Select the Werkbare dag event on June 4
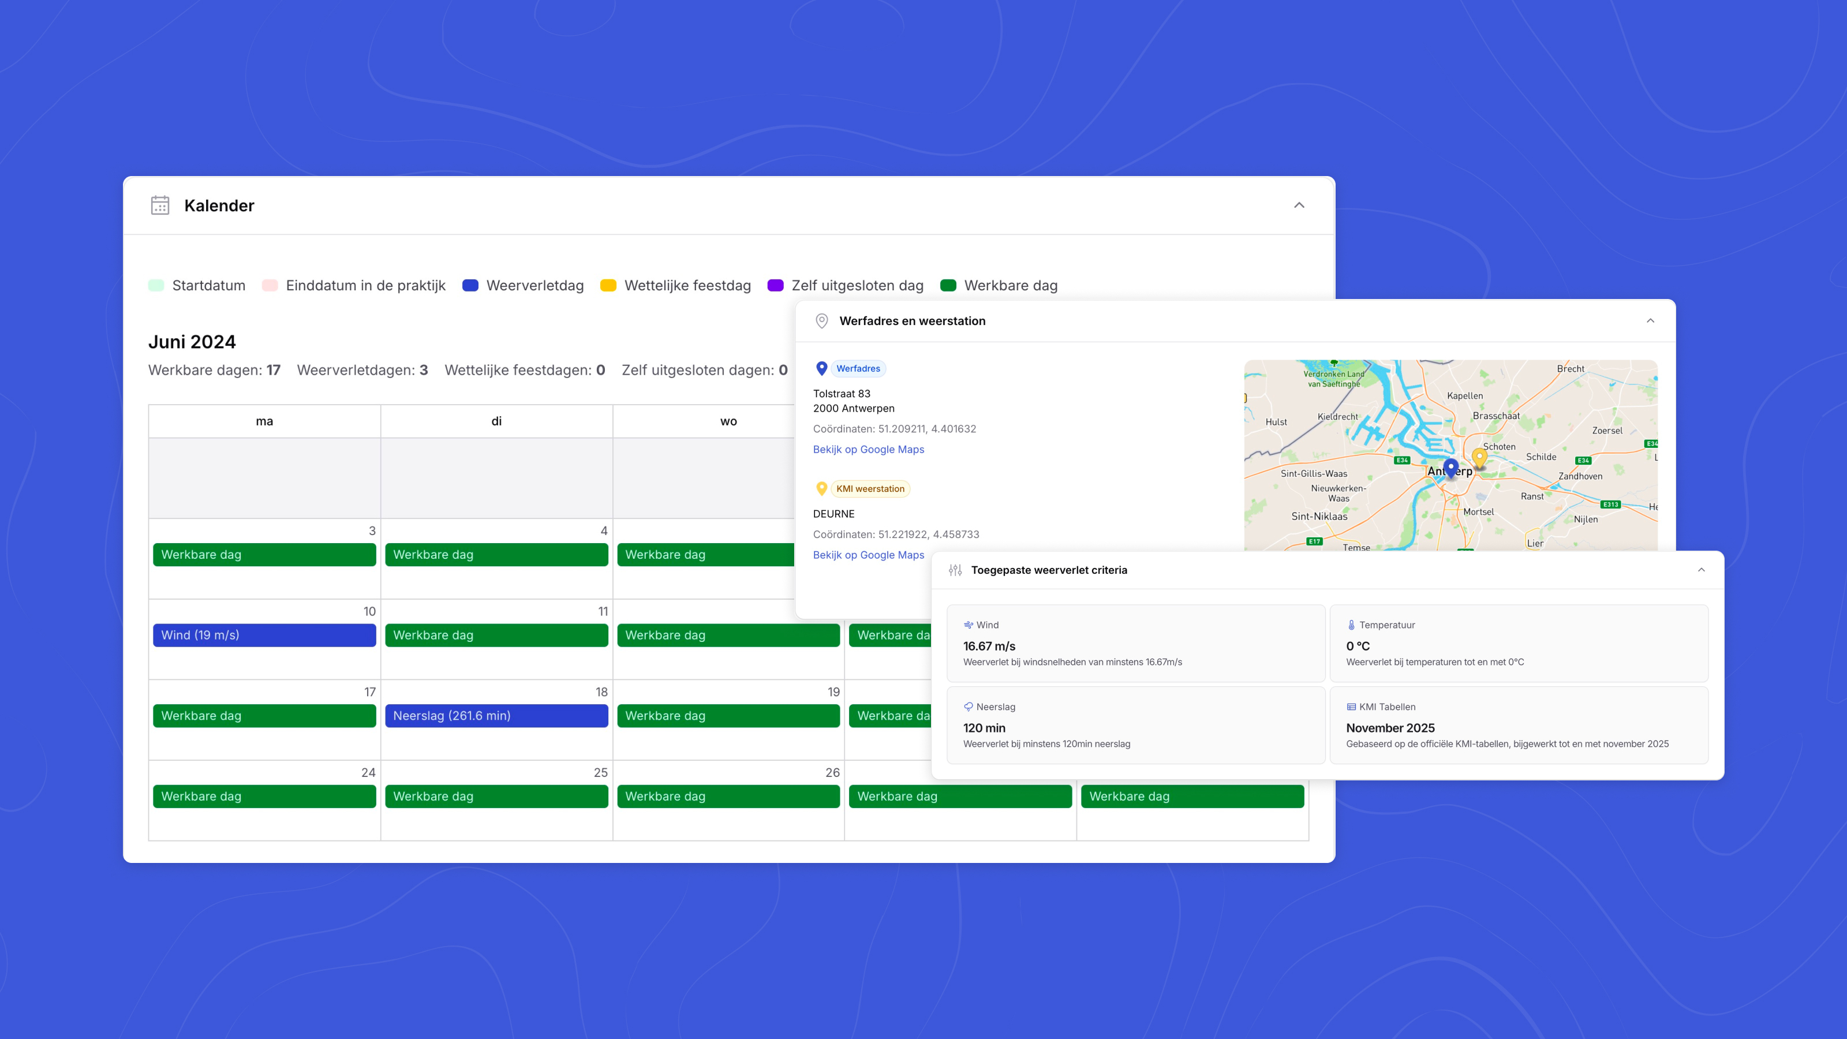 tap(496, 555)
